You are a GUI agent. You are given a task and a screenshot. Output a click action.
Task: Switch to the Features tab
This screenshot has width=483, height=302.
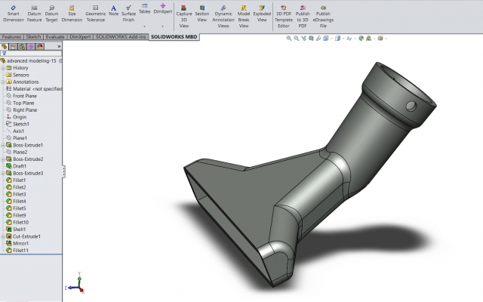[11, 37]
